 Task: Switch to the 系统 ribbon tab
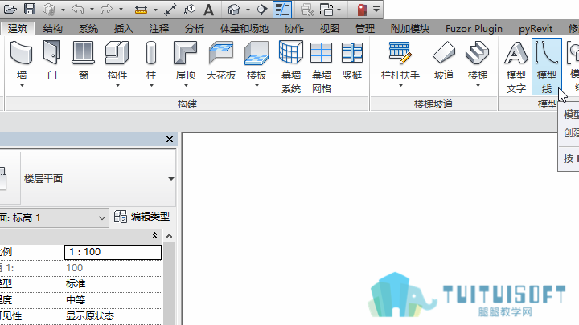[x=88, y=29]
